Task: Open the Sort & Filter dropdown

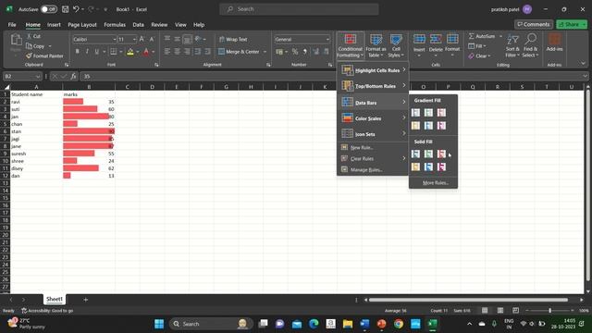Action: 512,45
